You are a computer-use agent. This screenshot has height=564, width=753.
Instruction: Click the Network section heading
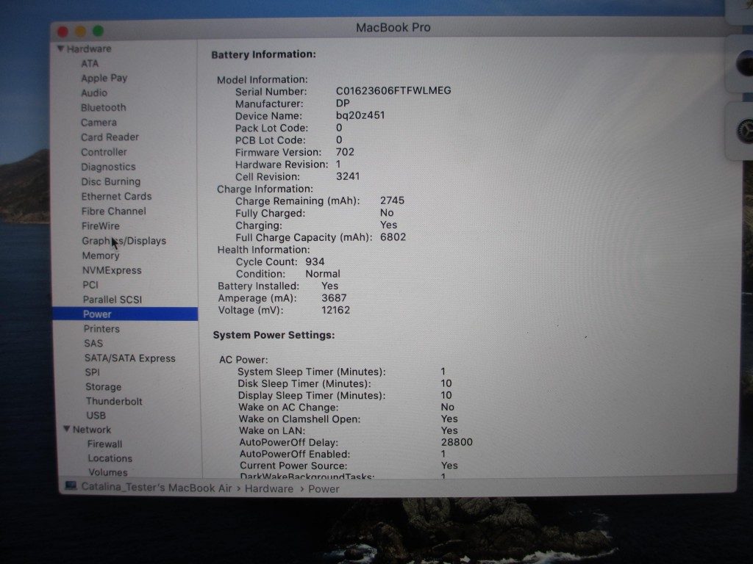[92, 430]
